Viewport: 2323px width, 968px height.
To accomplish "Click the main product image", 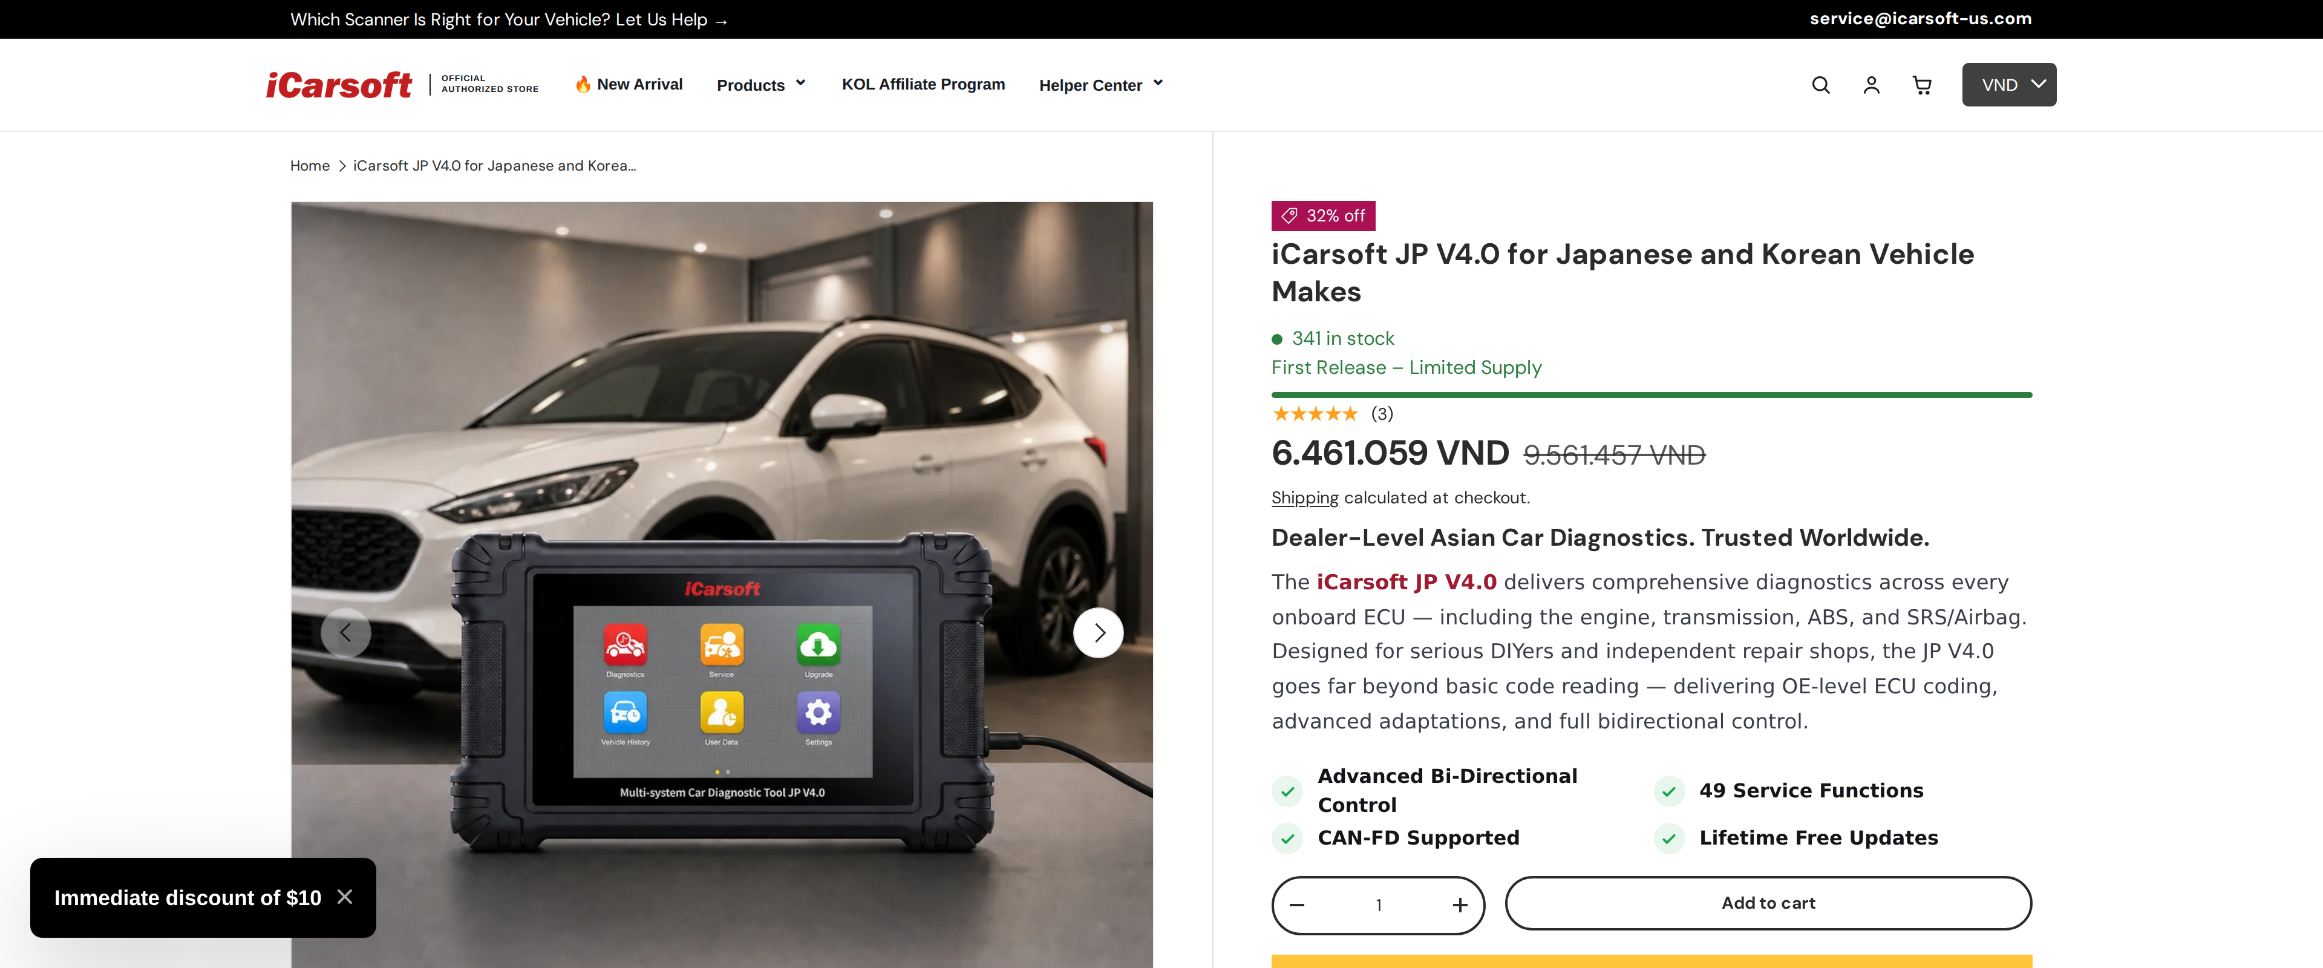I will tap(722, 584).
